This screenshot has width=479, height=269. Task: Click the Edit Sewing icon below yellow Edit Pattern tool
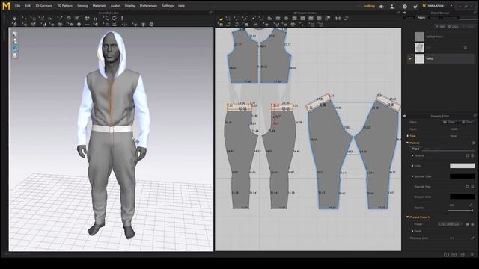[x=221, y=25]
